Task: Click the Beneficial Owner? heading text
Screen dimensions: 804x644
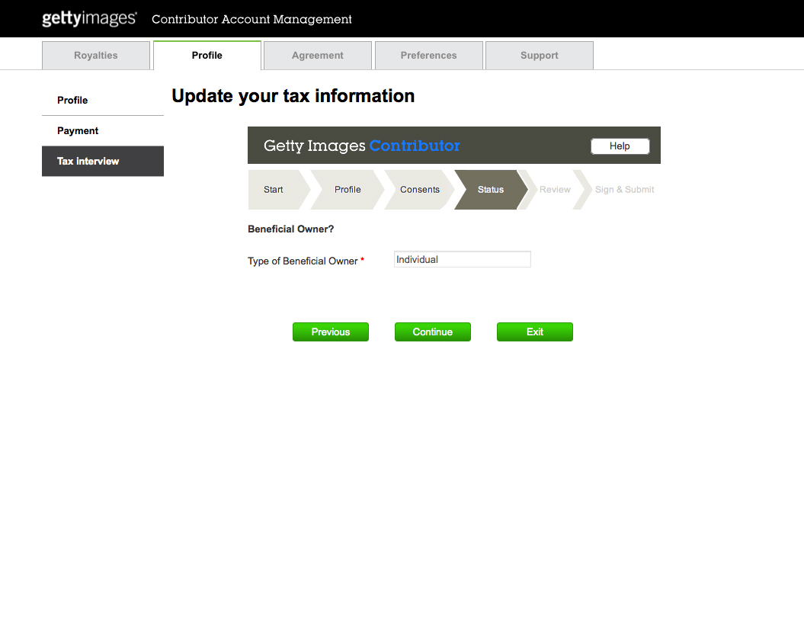Action: (x=290, y=229)
